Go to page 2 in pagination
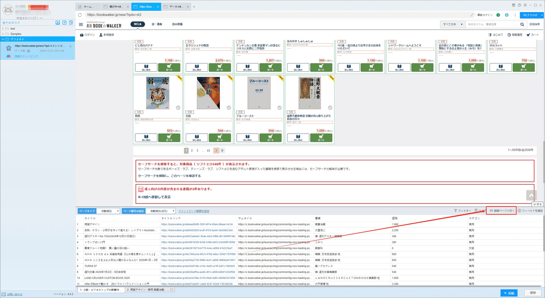This screenshot has height=298, width=545. coord(192,150)
